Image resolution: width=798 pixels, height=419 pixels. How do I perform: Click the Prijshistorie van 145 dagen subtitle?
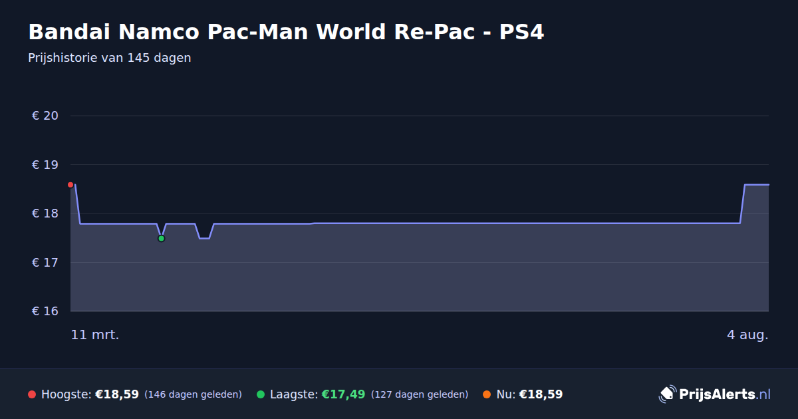point(110,58)
